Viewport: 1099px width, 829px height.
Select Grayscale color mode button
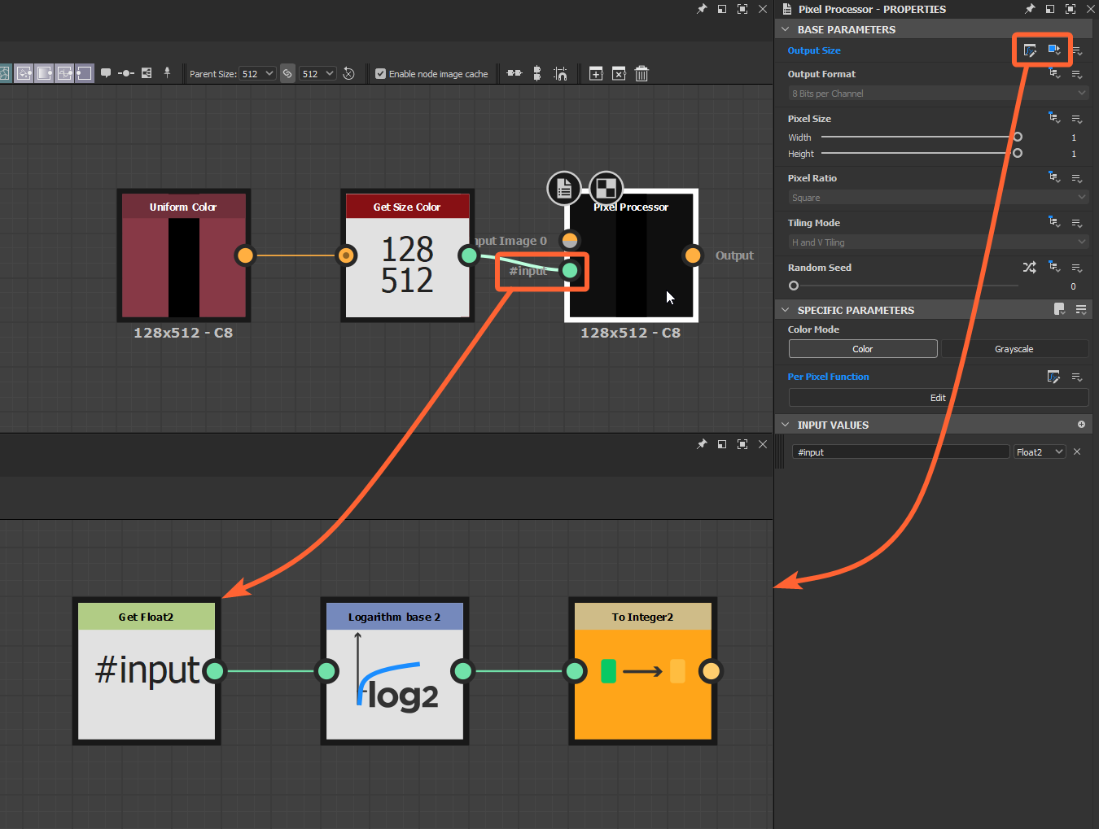[x=1014, y=349]
